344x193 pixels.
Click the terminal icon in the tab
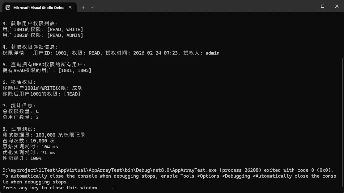coord(8,7)
